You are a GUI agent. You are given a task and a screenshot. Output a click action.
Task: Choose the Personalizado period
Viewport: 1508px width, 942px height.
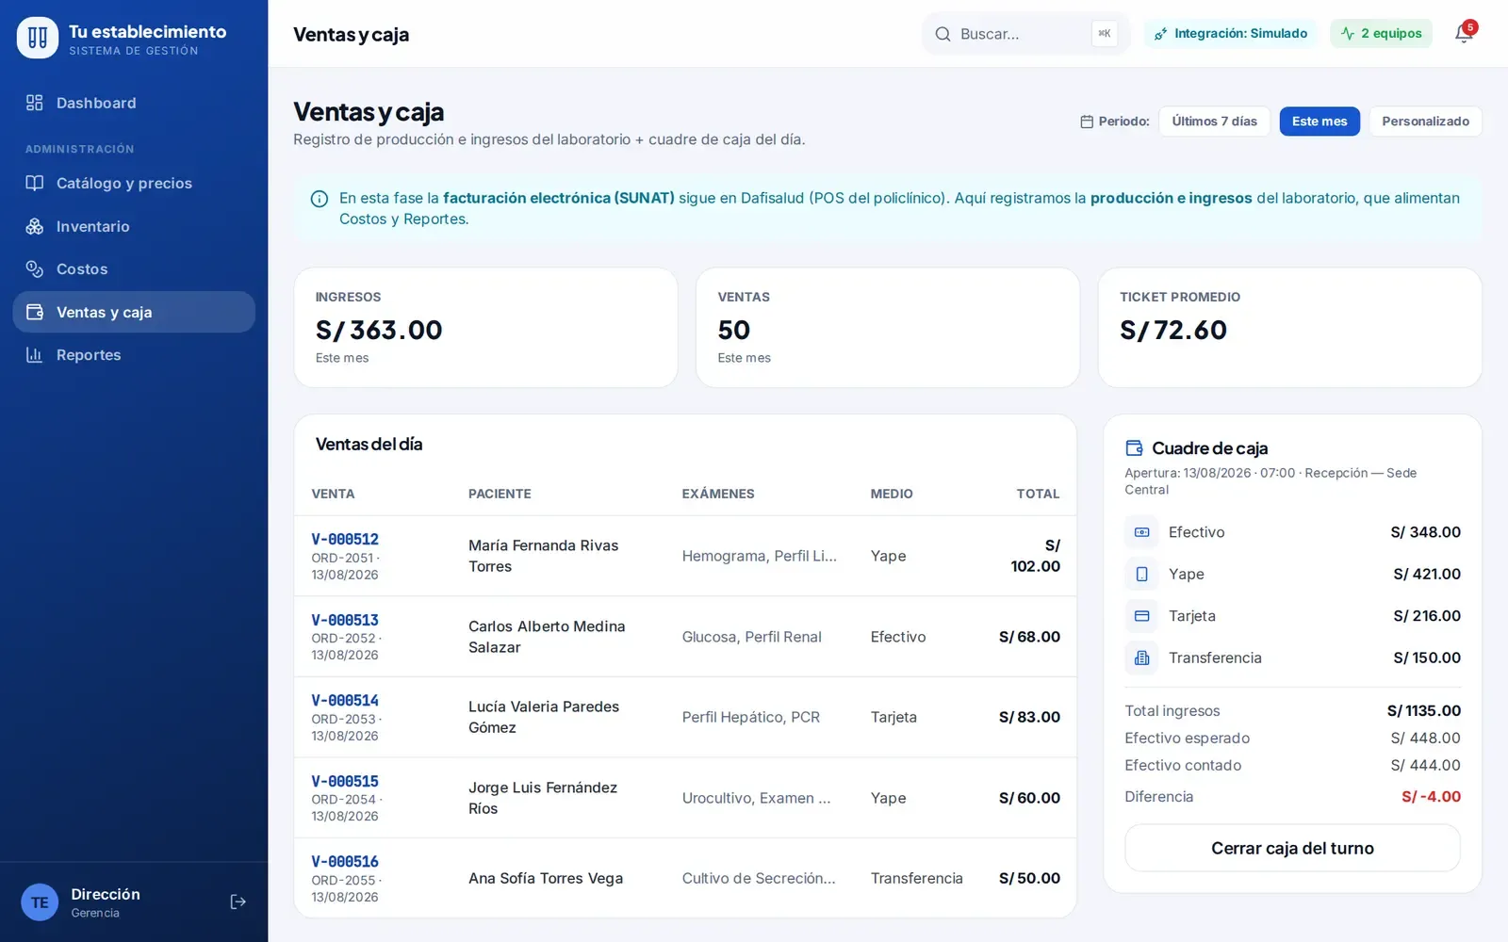tap(1425, 122)
